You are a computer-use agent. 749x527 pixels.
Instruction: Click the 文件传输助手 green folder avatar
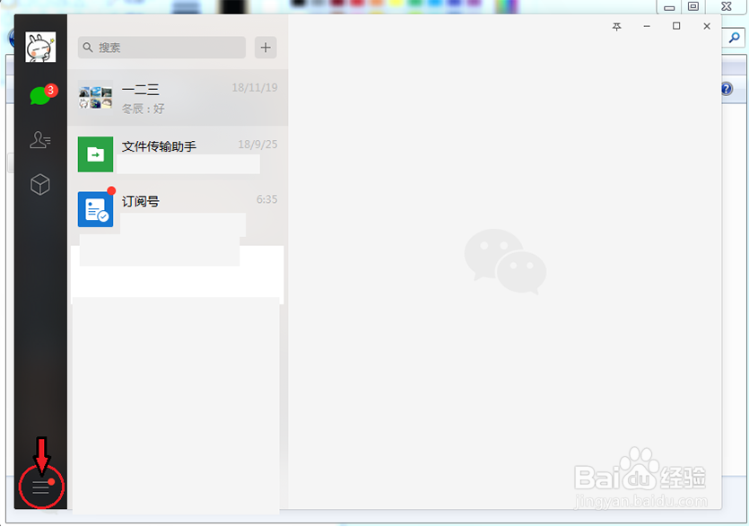pos(96,154)
